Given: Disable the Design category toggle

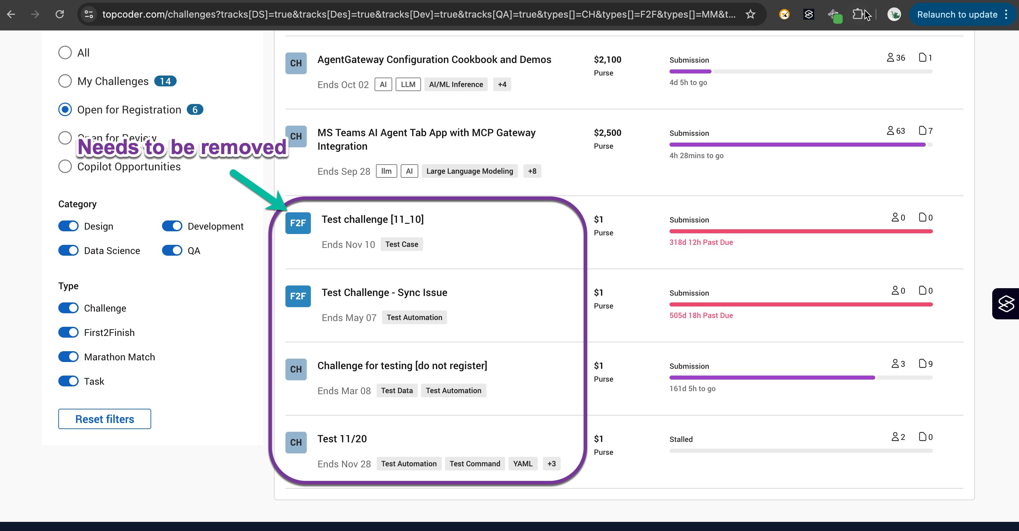Looking at the screenshot, I should [x=69, y=226].
